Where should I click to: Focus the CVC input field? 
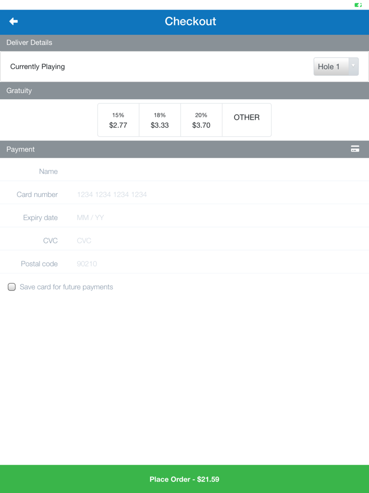pyautogui.click(x=220, y=241)
